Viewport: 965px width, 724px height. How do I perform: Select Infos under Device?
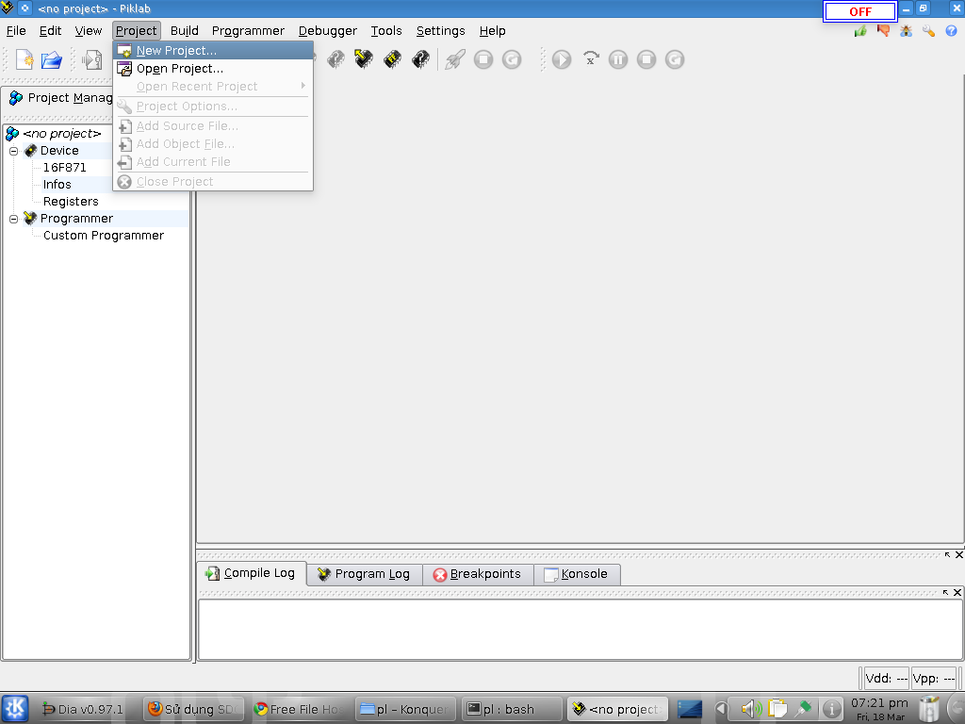(x=57, y=185)
